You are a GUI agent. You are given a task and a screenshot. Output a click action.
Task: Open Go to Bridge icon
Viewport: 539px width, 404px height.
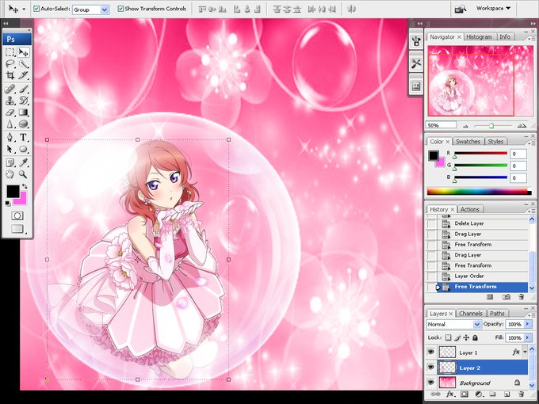click(461, 9)
